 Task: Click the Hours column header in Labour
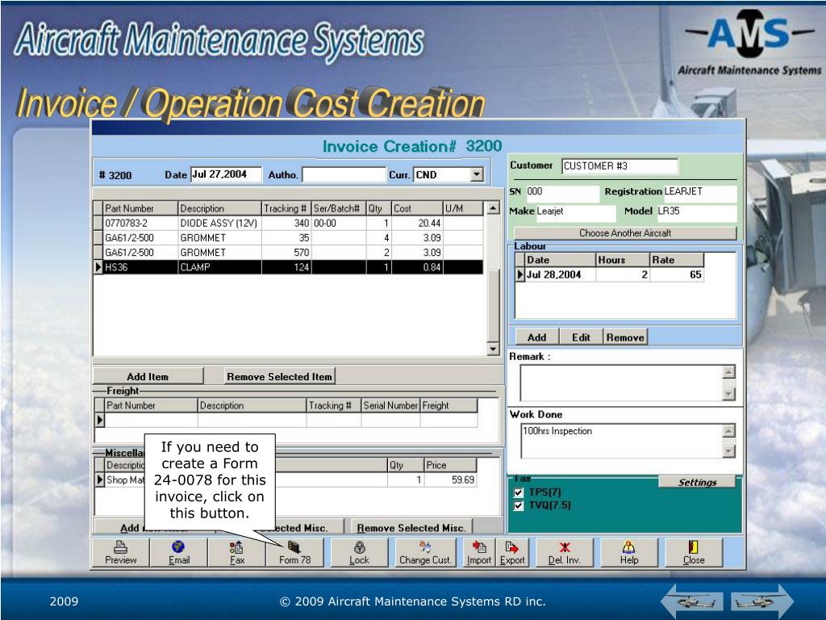coord(623,260)
